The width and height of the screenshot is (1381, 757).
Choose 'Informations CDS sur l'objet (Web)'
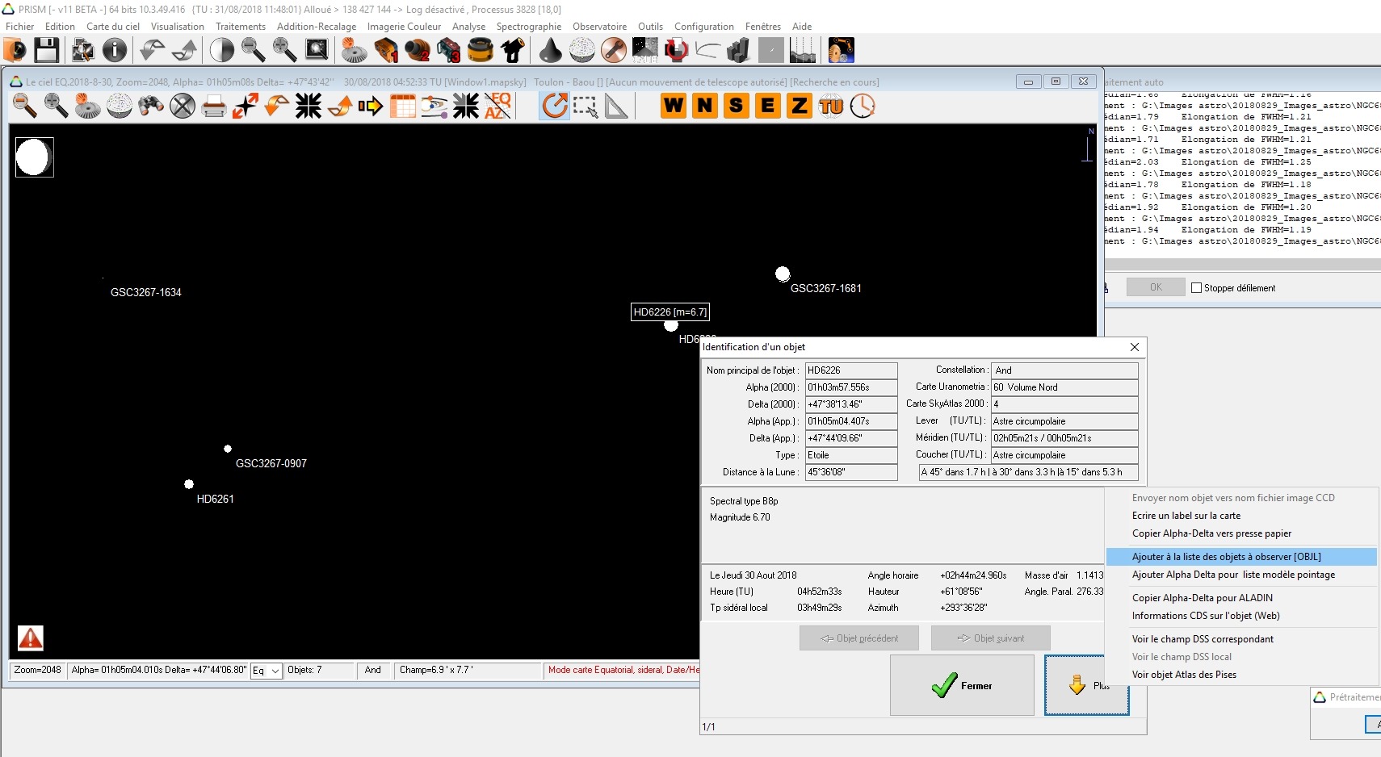tap(1205, 616)
